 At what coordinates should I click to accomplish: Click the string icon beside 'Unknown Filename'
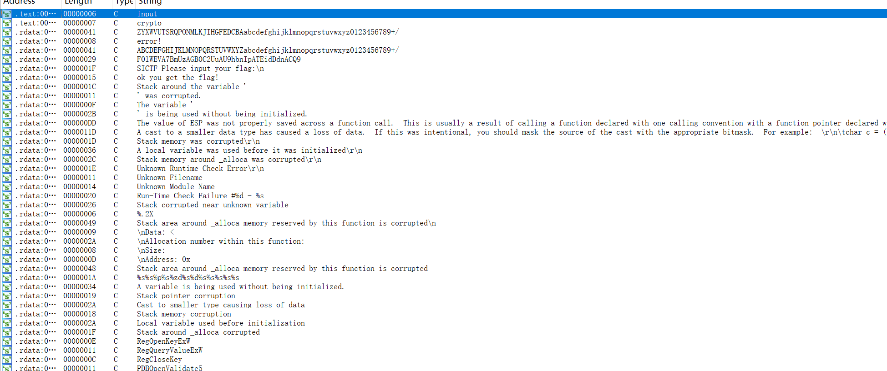7,178
